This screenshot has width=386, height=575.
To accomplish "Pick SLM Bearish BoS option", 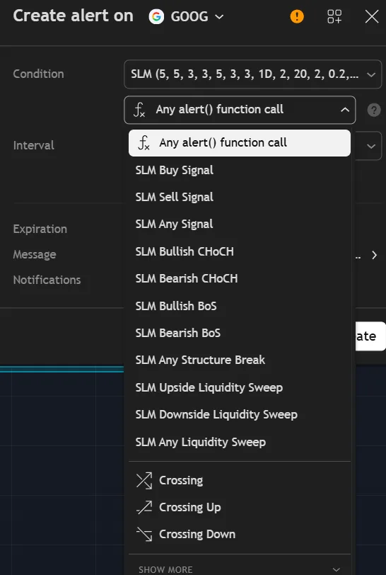I will [x=240, y=333].
